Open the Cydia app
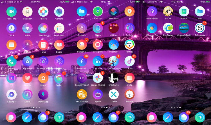Viewport: 211px width, 125px height. (x=129, y=78)
